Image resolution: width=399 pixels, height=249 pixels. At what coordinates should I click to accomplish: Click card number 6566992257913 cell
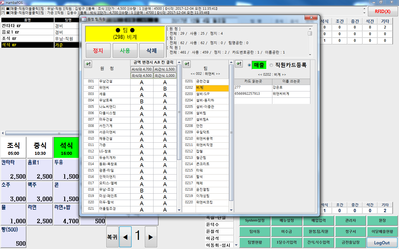253,94
